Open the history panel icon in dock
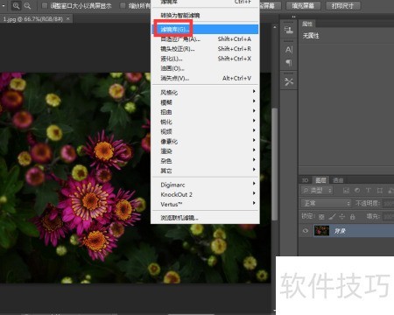394x315 pixels. (289, 30)
